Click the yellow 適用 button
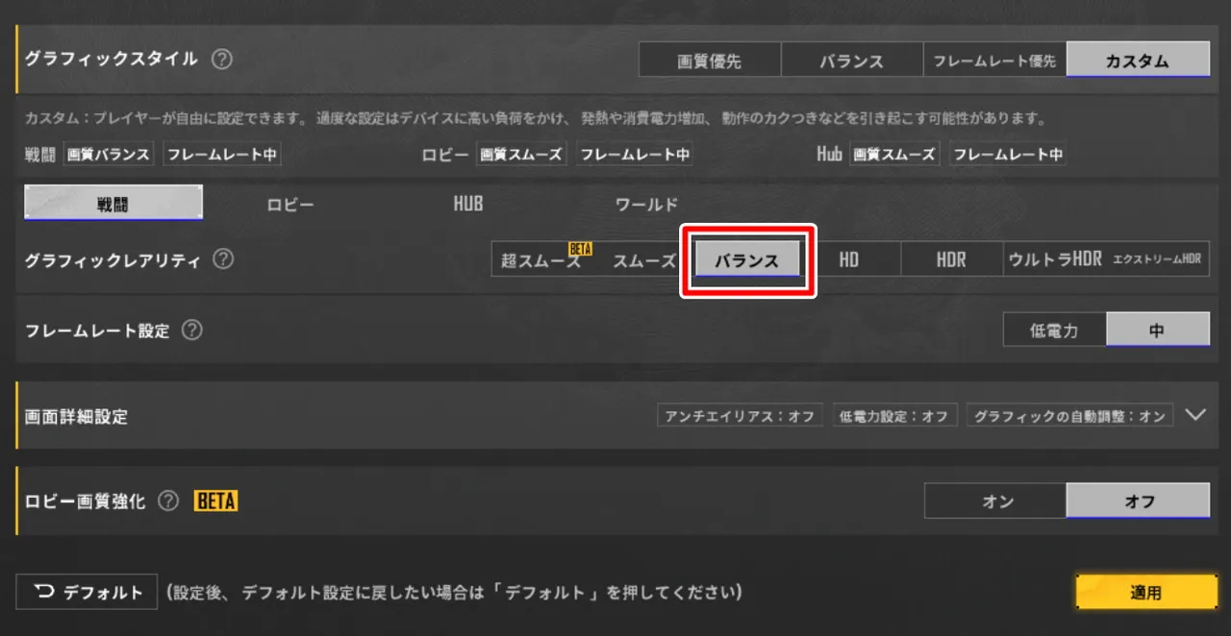The height and width of the screenshot is (636, 1231). 1146,593
